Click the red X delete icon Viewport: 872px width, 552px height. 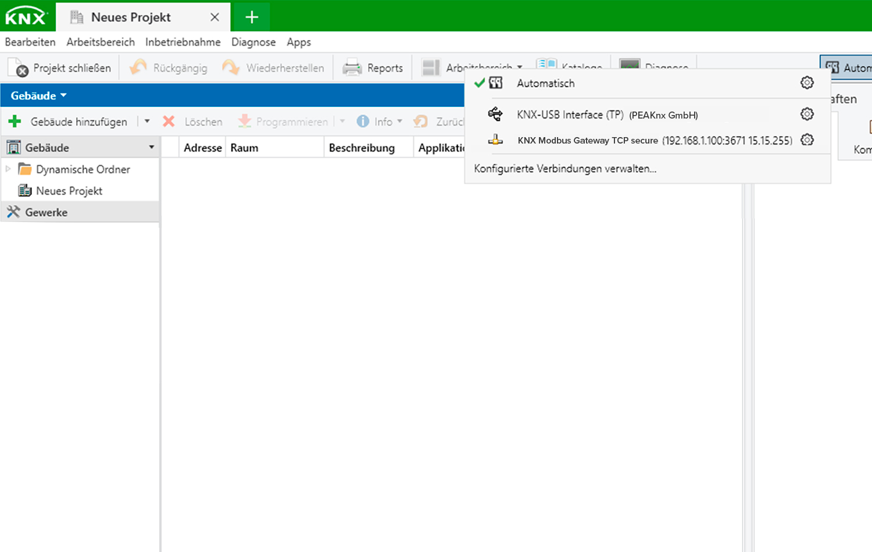pyautogui.click(x=169, y=121)
